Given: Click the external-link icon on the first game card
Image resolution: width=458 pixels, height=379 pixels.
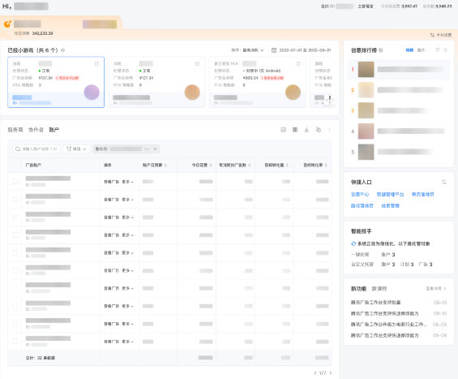Looking at the screenshot, I should coord(96,64).
